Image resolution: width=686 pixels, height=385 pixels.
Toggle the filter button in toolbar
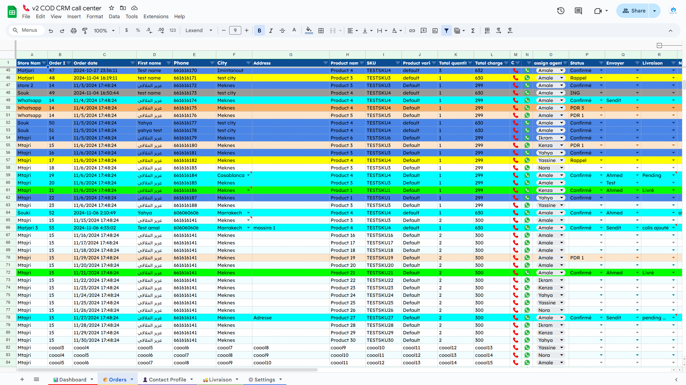446,31
